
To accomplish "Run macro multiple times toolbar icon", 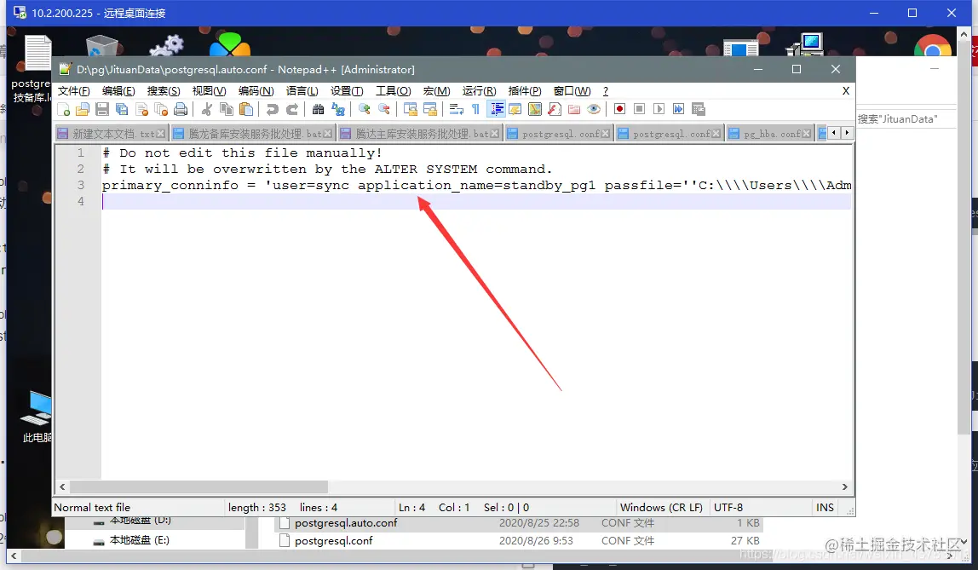I will tap(679, 110).
